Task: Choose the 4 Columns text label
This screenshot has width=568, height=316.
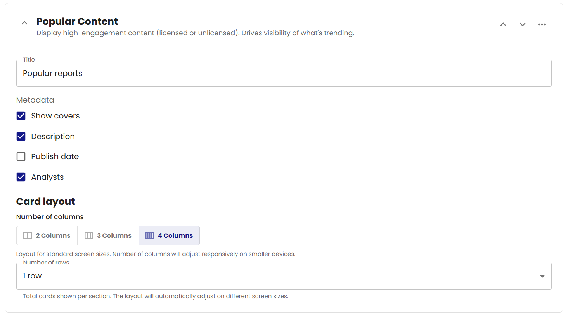Action: 175,235
